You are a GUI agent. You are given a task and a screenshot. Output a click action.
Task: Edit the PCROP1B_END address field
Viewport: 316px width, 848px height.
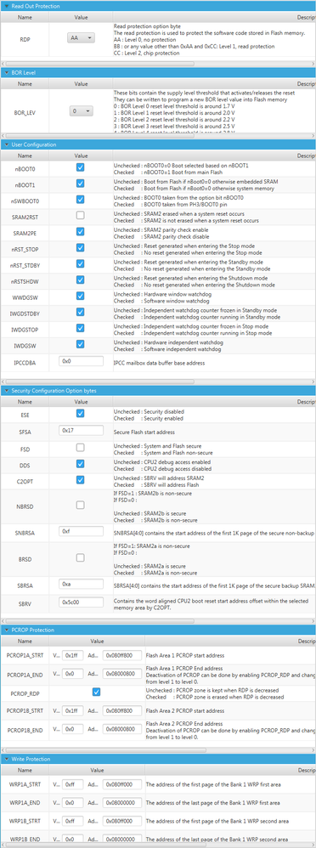(x=122, y=728)
